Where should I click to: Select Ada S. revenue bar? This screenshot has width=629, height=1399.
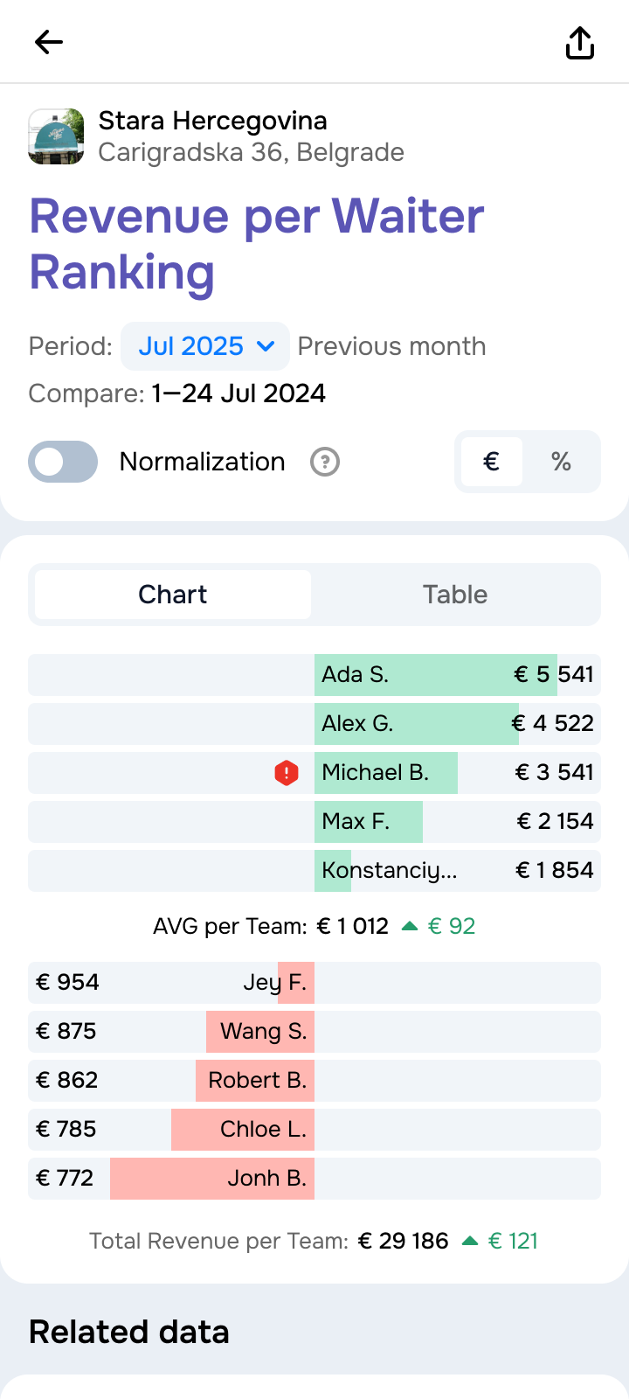coord(435,675)
